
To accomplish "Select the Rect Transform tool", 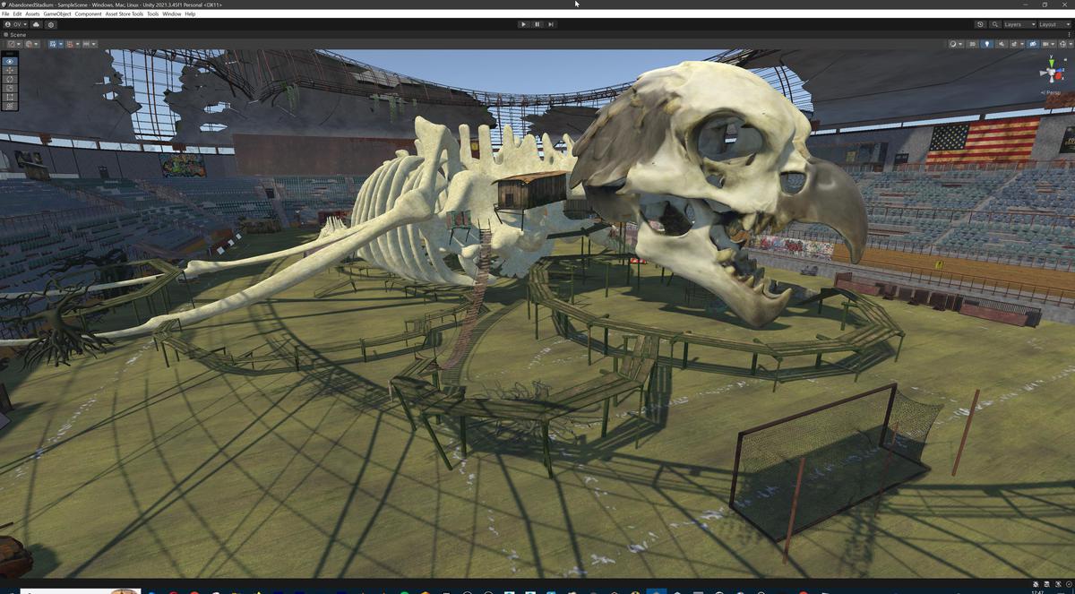I will (9, 97).
